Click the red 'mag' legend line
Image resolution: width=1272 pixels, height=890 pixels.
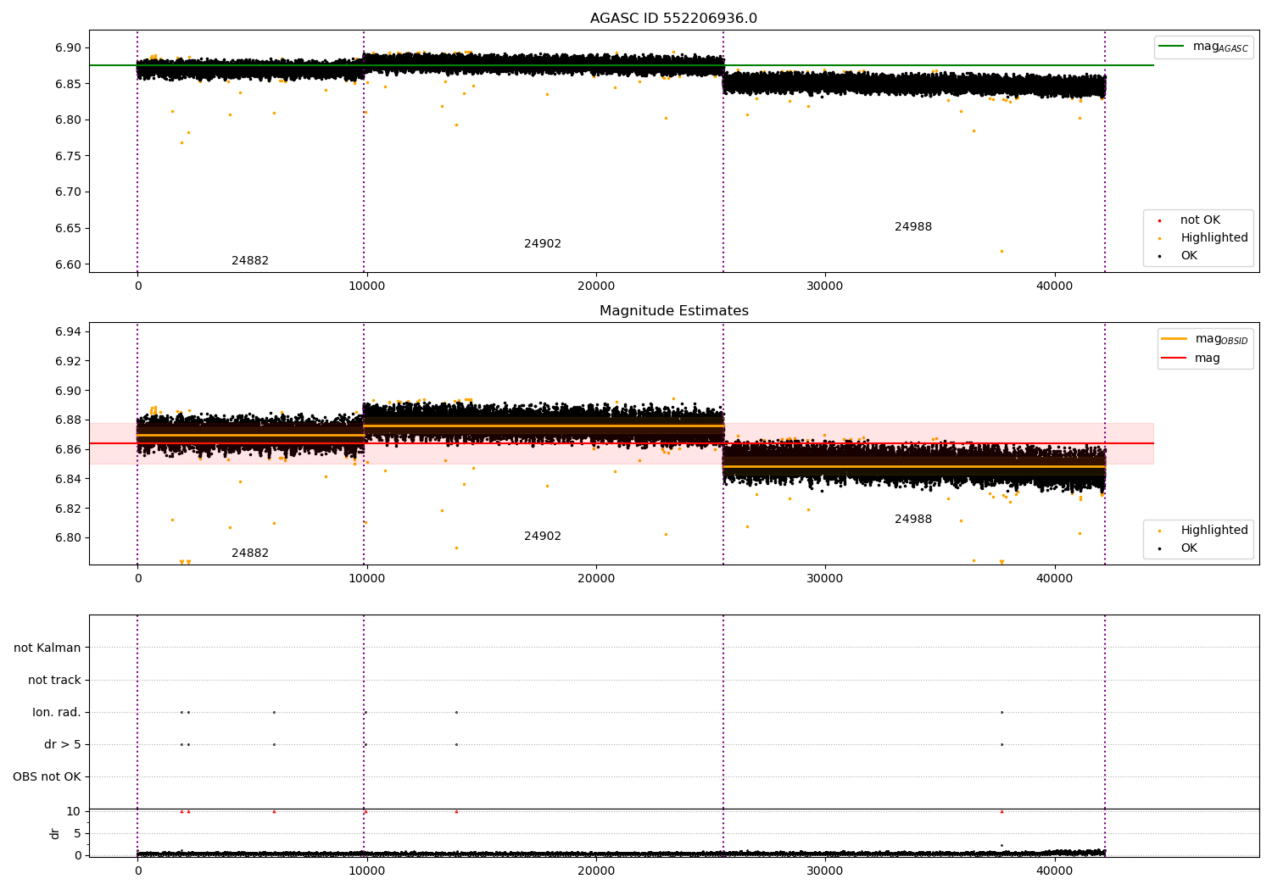pyautogui.click(x=1174, y=359)
